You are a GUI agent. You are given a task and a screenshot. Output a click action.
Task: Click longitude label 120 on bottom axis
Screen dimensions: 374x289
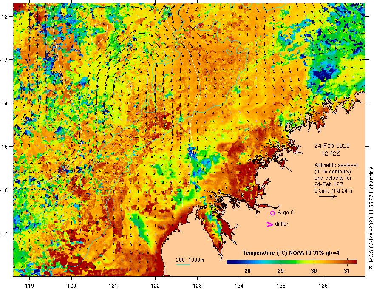tap(71, 286)
